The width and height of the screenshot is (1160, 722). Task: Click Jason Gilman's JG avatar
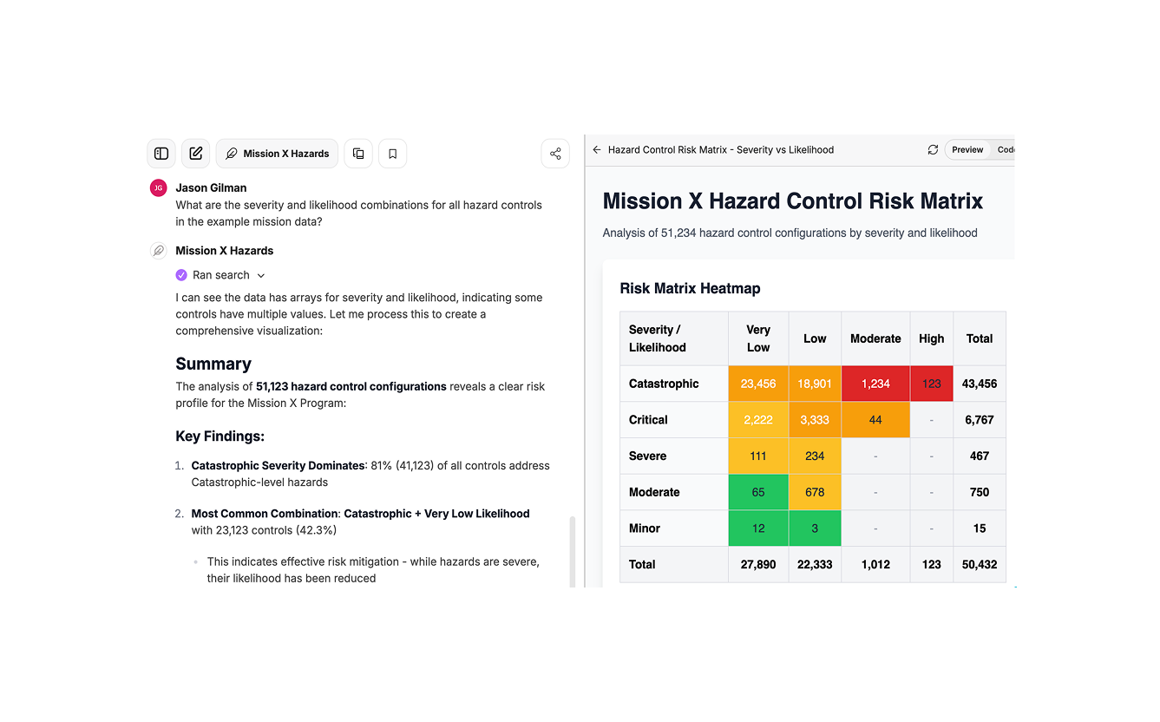pos(158,187)
